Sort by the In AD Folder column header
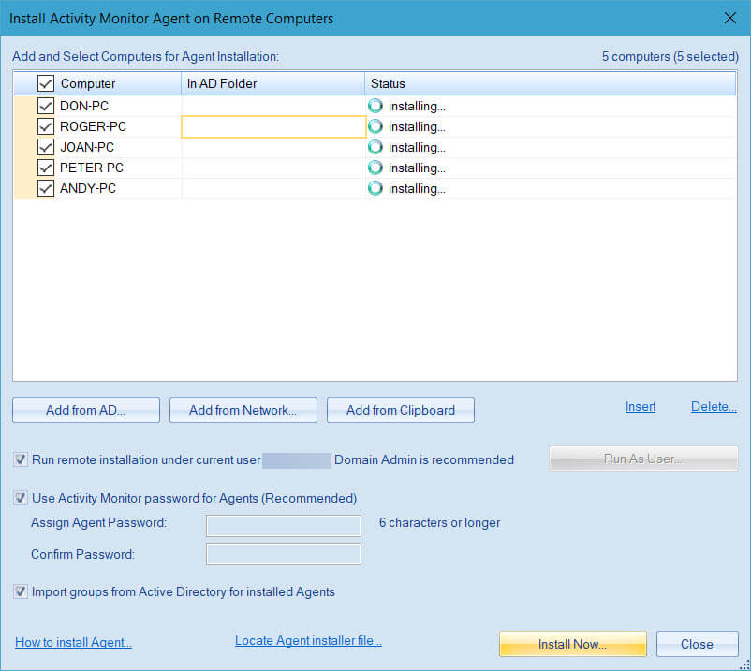The image size is (751, 671). point(273,83)
